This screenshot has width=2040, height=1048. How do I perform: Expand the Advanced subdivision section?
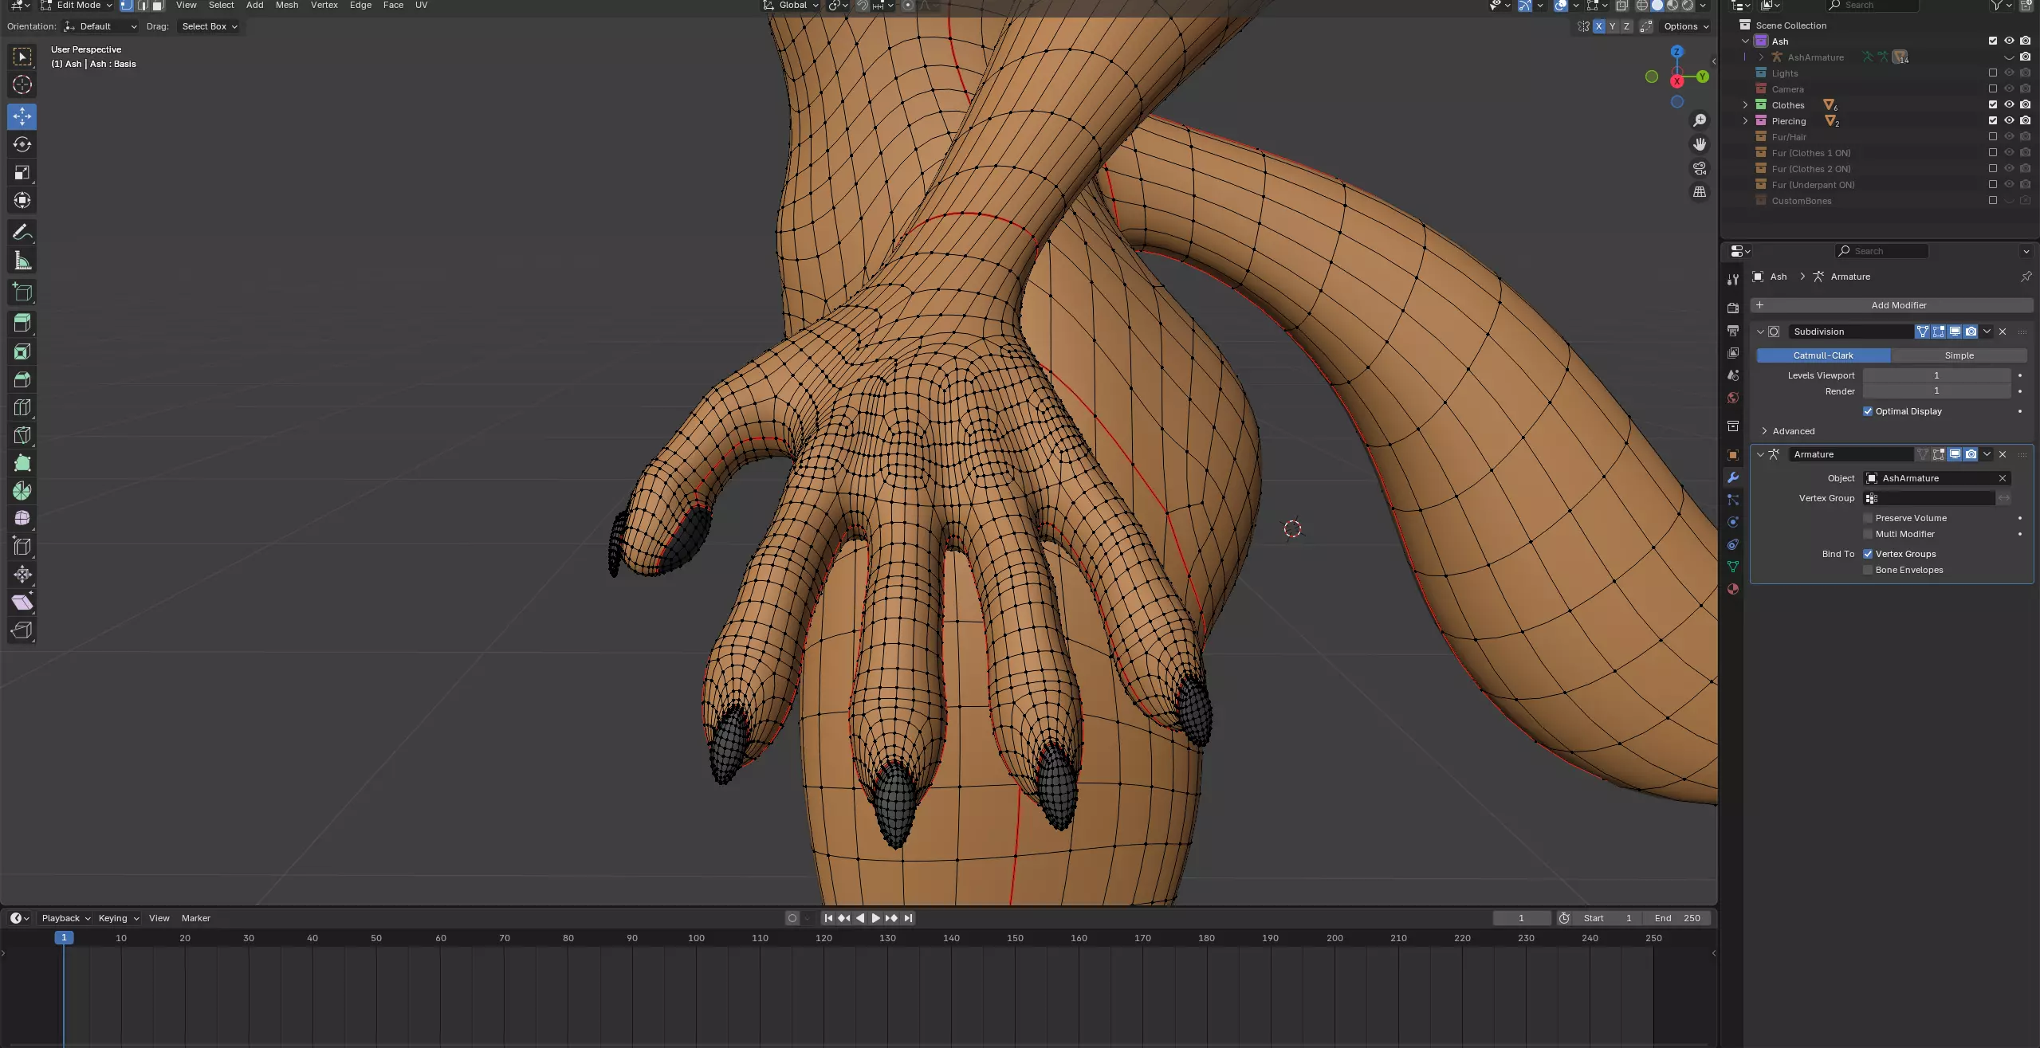point(1764,431)
